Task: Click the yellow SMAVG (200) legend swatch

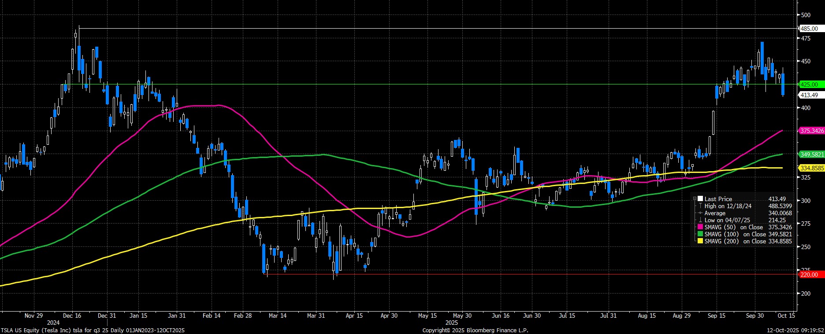Action: [701, 241]
